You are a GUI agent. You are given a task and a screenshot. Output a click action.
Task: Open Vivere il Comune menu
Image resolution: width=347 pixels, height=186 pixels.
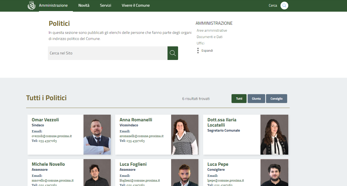(136, 6)
